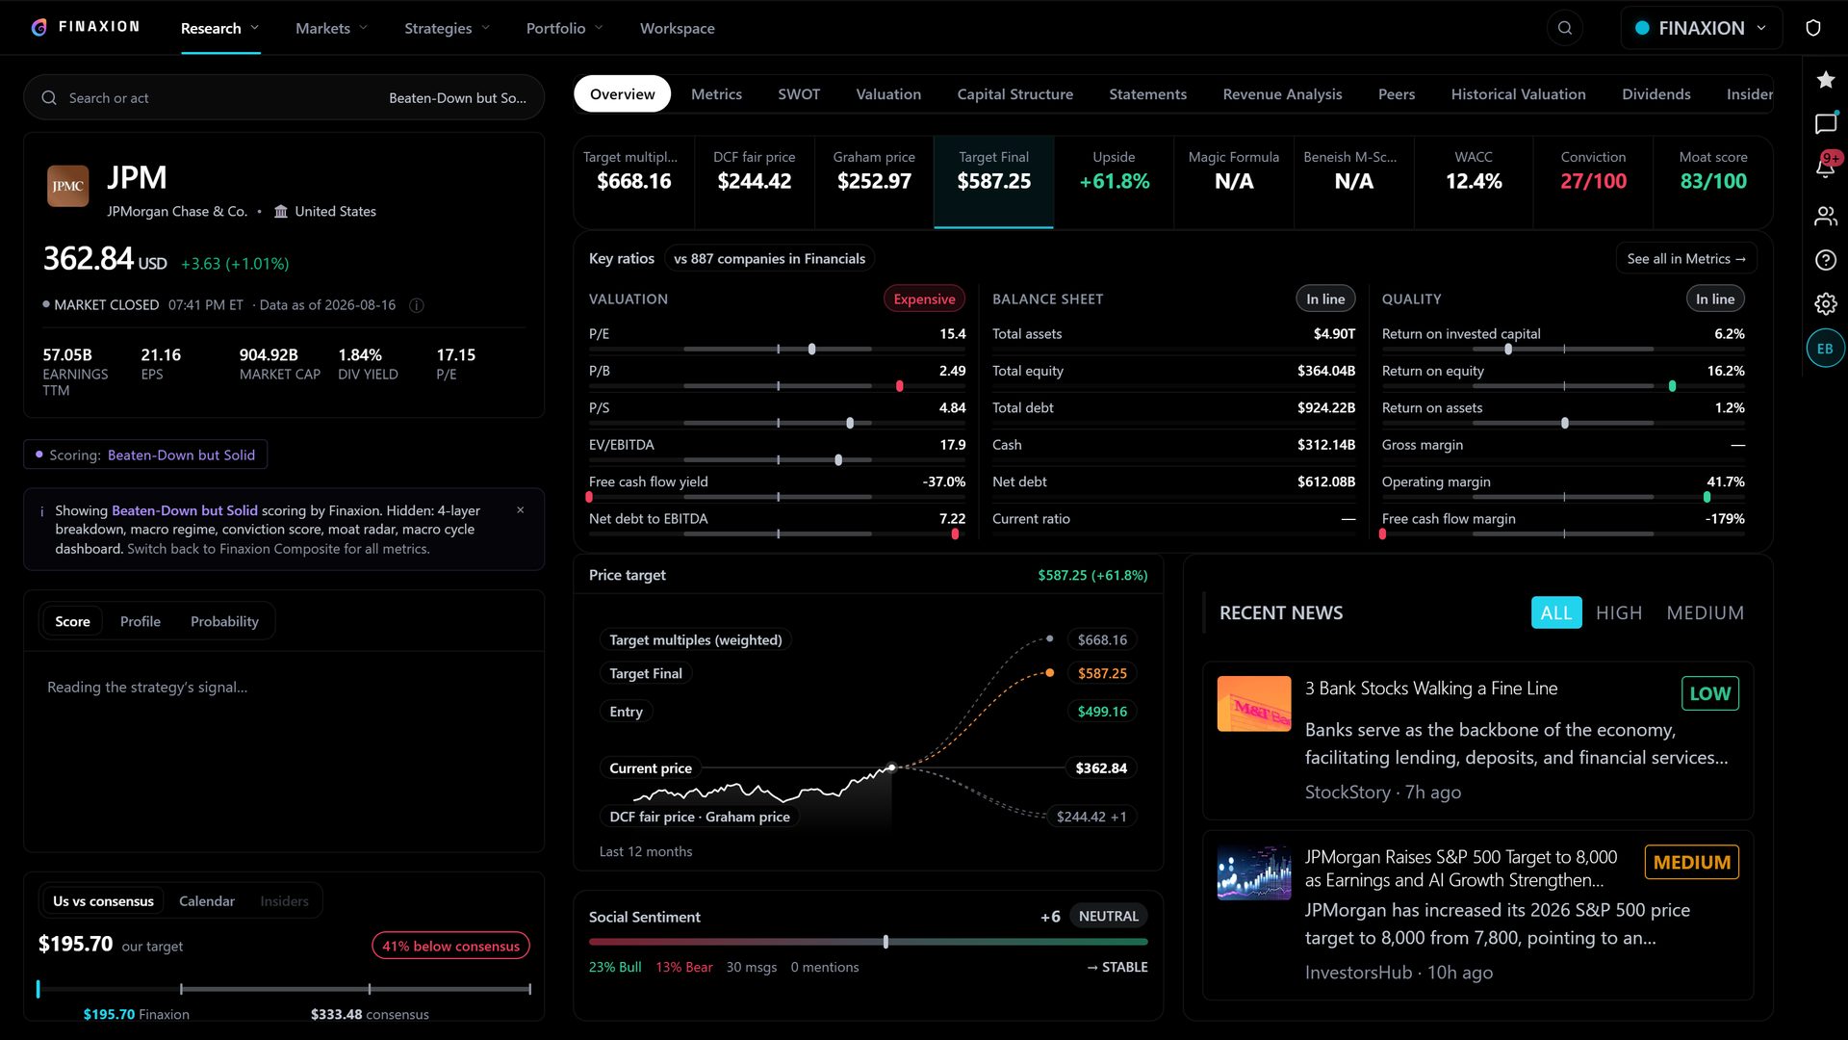Click the JPMC company logo
This screenshot has width=1848, height=1040.
click(67, 186)
